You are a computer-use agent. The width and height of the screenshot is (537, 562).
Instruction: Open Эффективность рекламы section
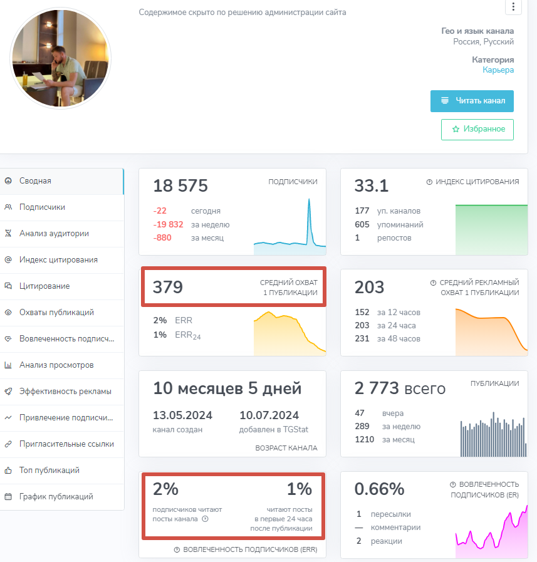(61, 391)
